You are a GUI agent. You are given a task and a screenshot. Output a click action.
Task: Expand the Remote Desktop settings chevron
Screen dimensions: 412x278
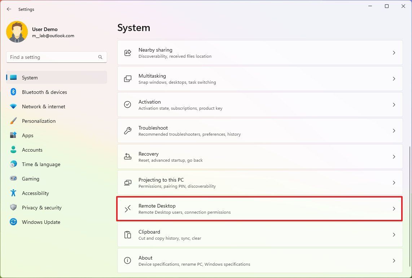[394, 209]
